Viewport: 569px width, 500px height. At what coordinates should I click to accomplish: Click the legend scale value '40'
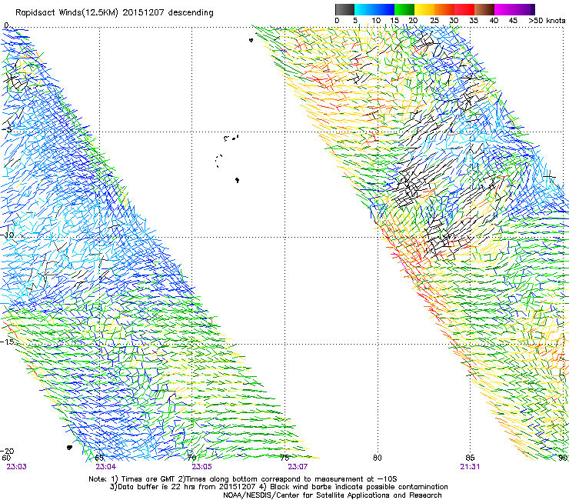(494, 21)
